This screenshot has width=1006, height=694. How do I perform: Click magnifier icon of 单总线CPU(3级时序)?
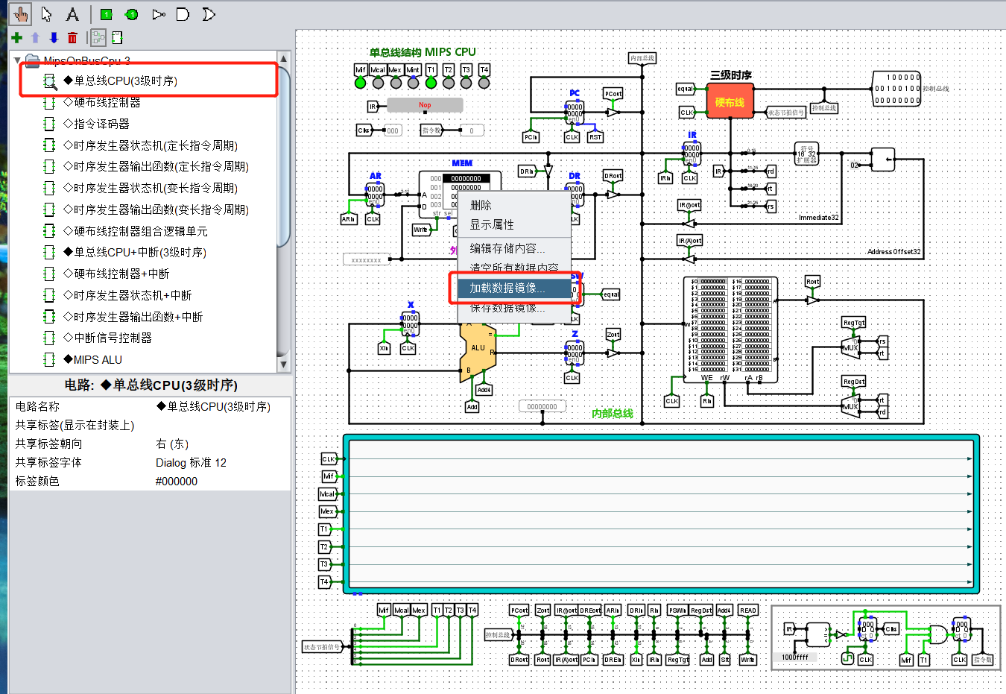[x=50, y=81]
